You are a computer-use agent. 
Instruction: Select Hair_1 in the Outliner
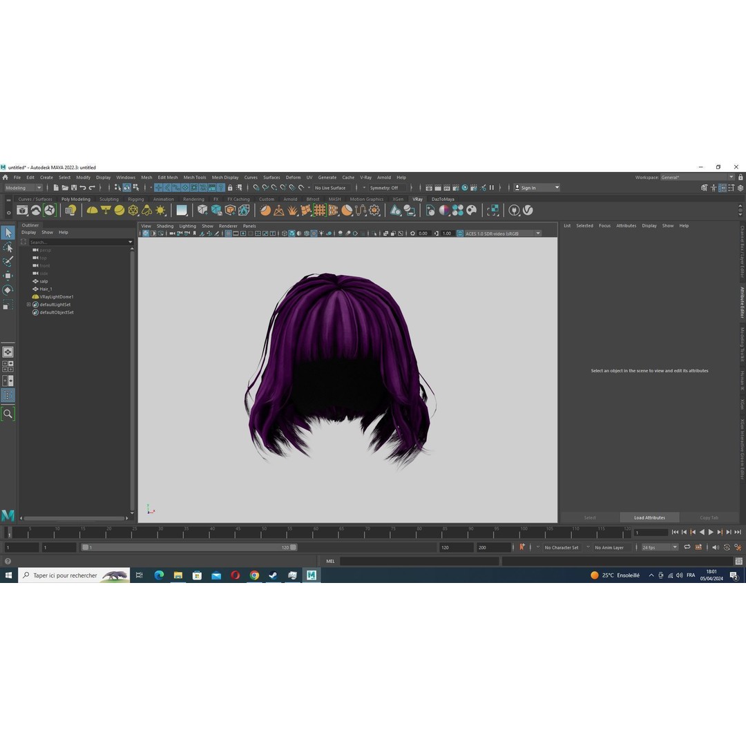tap(46, 289)
